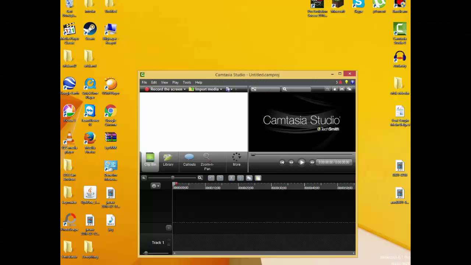Viewport: 471px width, 265px height.
Task: Open the View menu
Action: (164, 82)
